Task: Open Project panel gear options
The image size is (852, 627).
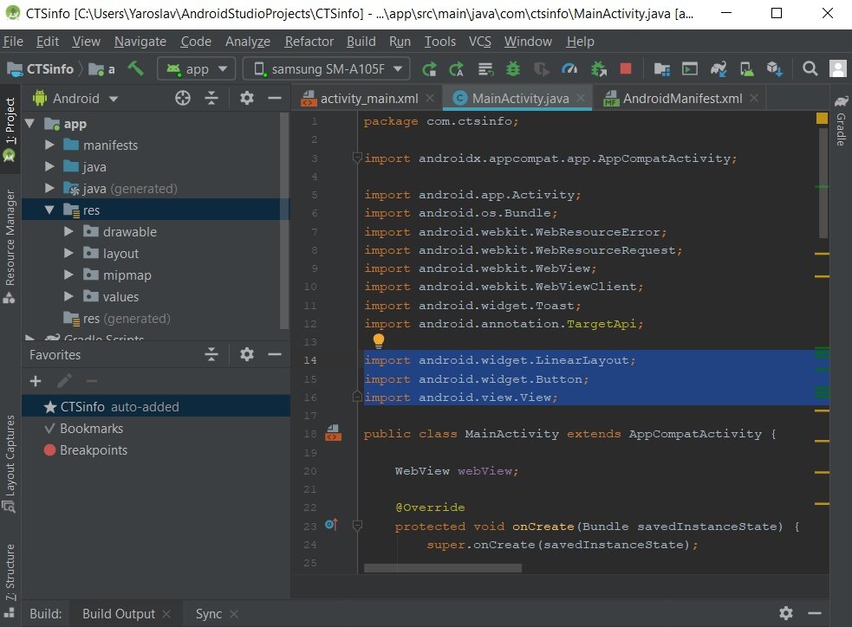Action: (247, 98)
